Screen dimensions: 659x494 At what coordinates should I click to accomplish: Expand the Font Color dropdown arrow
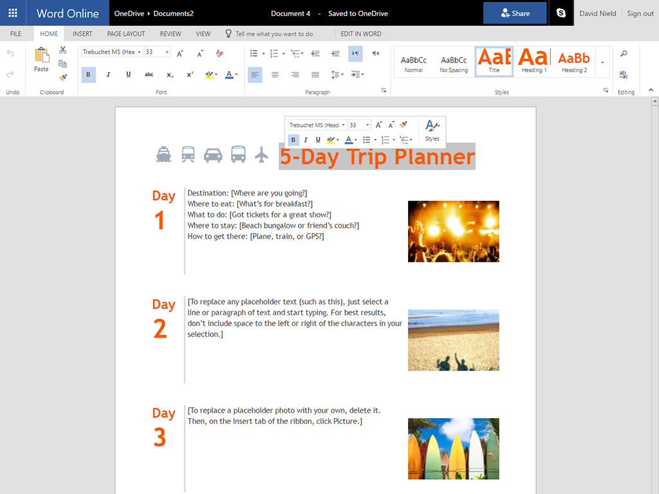[237, 75]
